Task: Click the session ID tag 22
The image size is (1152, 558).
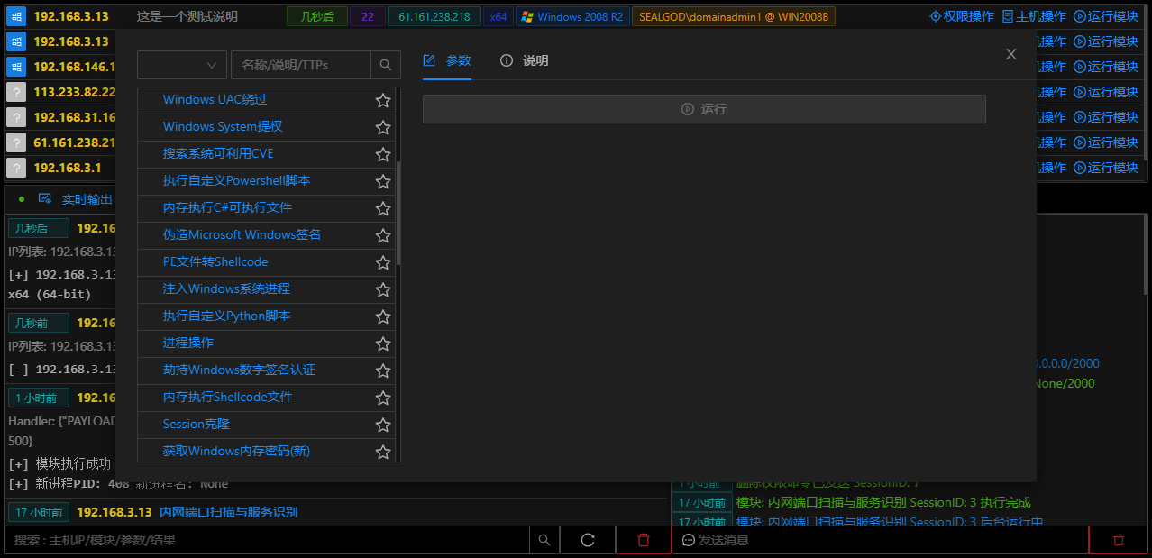Action: point(367,16)
